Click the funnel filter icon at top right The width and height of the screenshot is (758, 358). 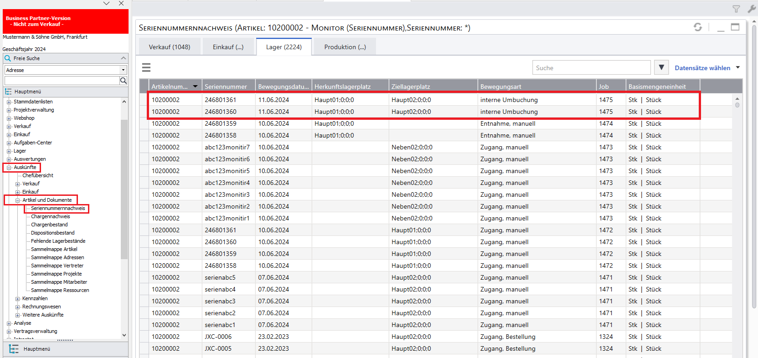[736, 9]
